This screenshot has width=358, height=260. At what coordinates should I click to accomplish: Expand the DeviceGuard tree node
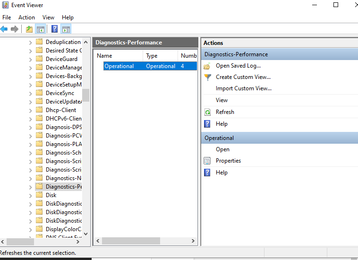pyautogui.click(x=30, y=60)
